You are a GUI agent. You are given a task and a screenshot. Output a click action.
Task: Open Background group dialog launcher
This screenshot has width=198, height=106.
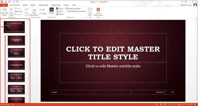click(86, 17)
